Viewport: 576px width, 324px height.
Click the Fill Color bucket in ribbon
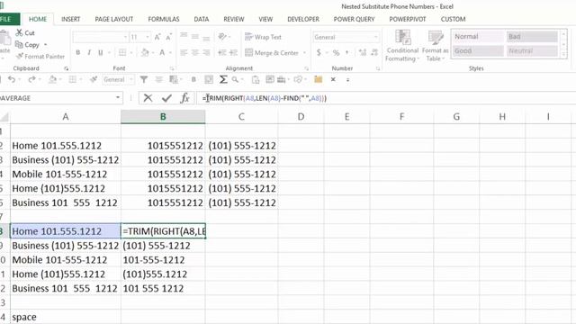(145, 52)
